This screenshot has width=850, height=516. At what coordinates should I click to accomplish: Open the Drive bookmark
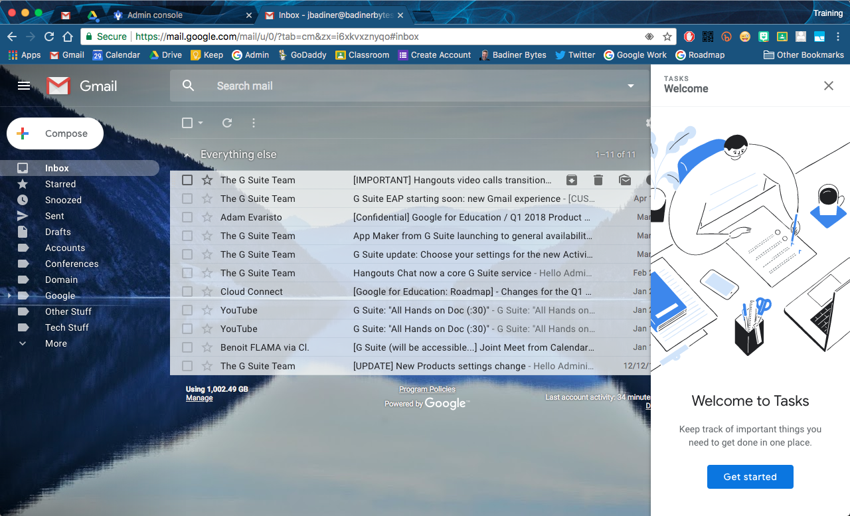click(x=165, y=55)
